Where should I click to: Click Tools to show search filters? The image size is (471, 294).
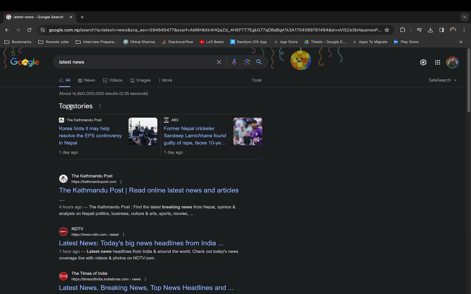(256, 80)
